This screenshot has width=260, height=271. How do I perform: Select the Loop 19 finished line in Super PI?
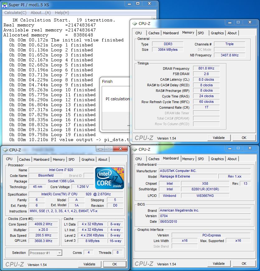[52, 135]
